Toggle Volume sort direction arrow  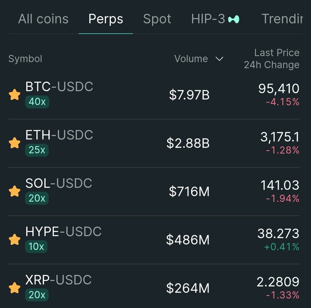(219, 59)
